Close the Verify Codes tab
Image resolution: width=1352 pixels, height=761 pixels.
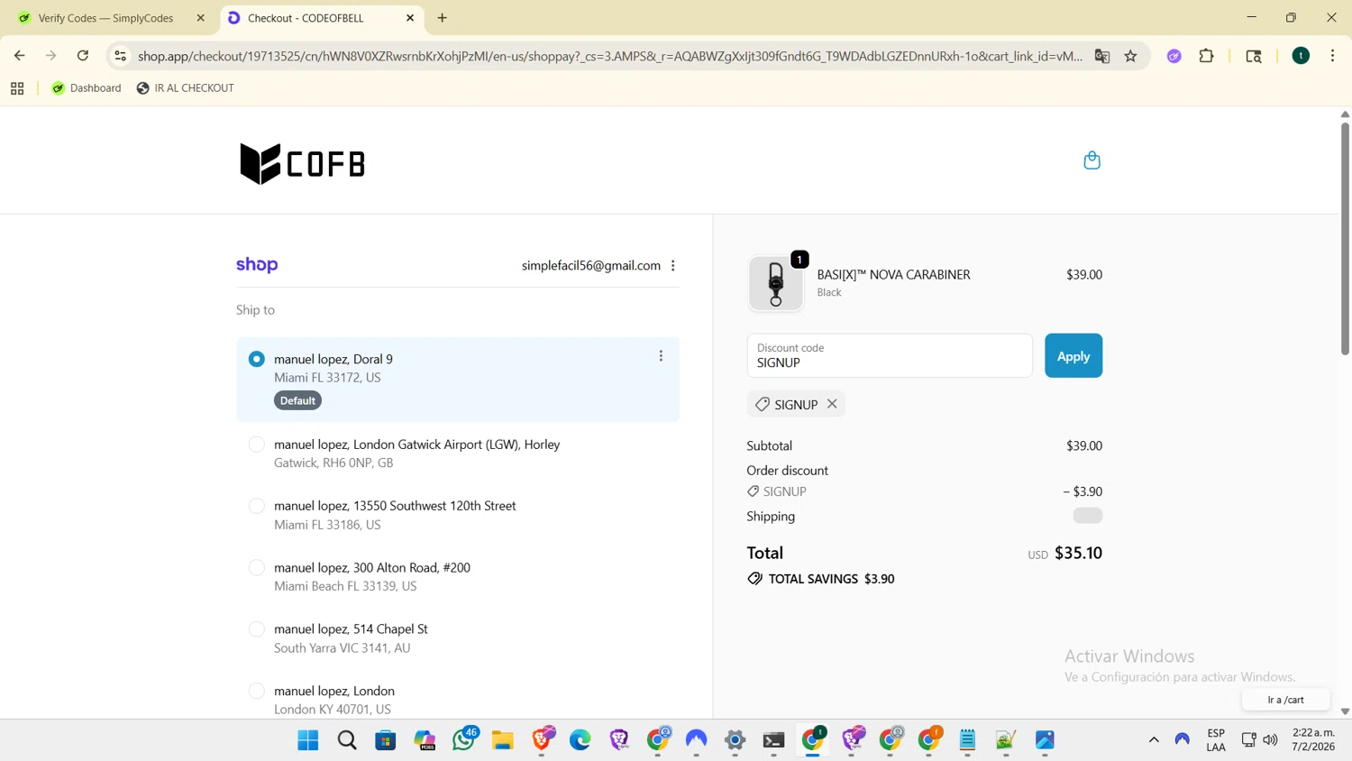(201, 18)
